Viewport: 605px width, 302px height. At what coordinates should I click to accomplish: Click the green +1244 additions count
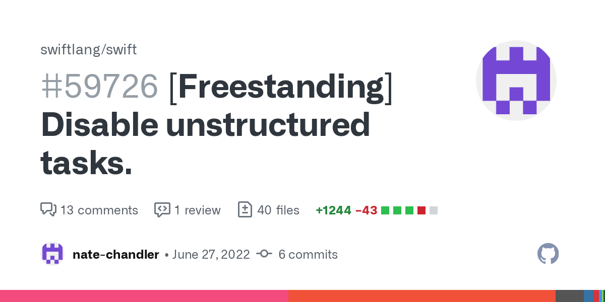[x=333, y=210]
